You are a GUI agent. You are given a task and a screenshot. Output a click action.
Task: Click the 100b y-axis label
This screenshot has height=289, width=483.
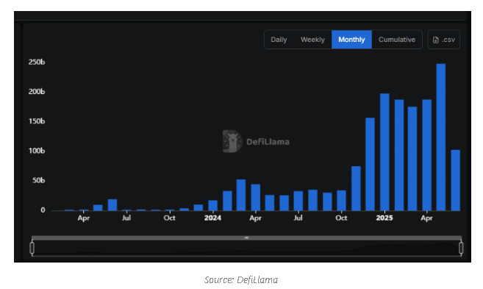tap(37, 151)
